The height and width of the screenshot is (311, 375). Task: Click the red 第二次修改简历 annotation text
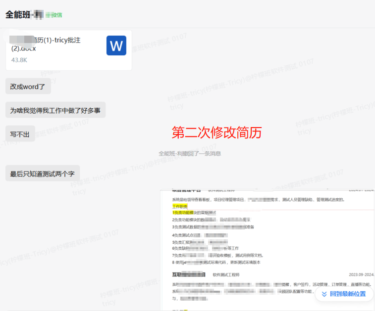(216, 133)
